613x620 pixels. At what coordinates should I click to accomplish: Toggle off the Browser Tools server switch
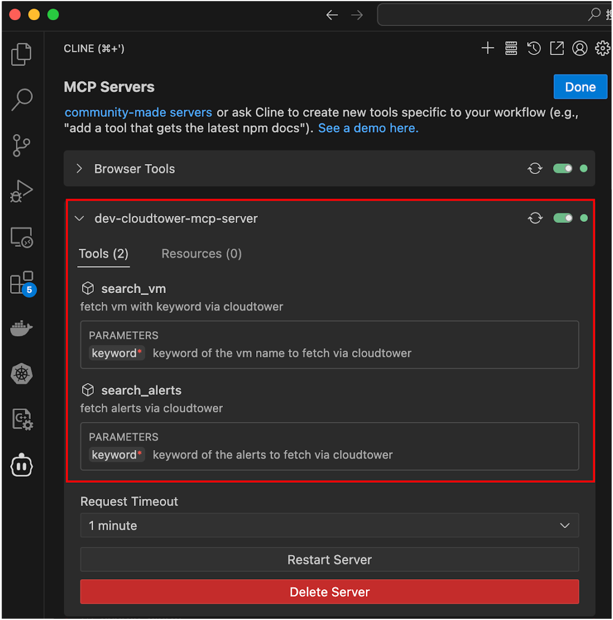click(x=562, y=168)
